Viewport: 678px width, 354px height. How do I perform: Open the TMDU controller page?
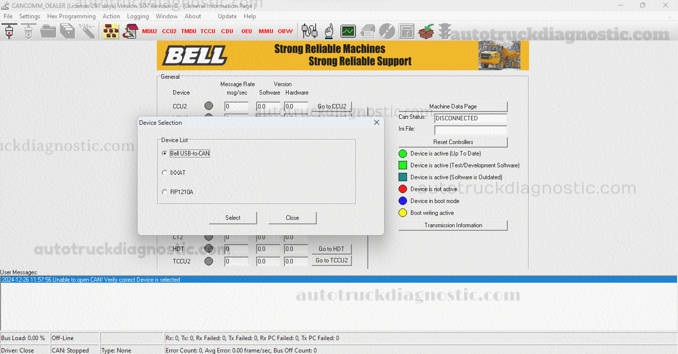click(x=189, y=31)
